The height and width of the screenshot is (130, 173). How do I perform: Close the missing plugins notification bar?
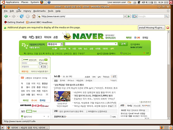168,28
